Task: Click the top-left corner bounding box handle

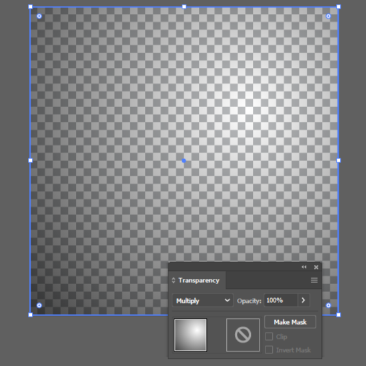Action: coord(31,7)
